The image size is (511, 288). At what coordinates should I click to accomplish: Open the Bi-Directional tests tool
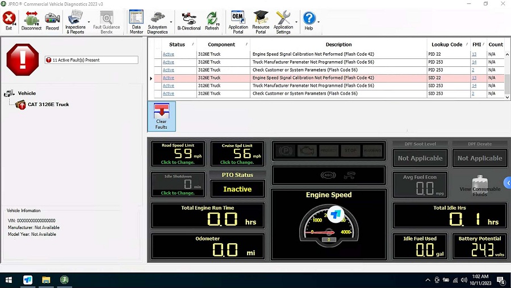[x=189, y=21]
